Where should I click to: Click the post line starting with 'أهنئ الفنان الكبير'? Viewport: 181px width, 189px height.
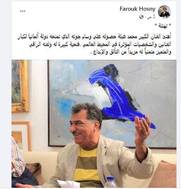[94, 37]
